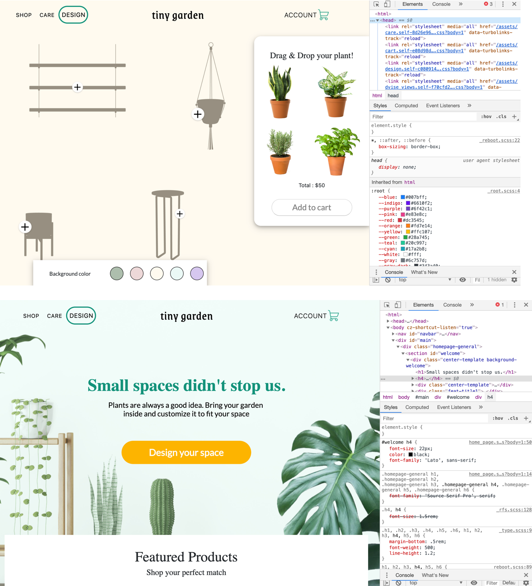
Task: Expand the nav id="navbar" node
Action: (393, 334)
